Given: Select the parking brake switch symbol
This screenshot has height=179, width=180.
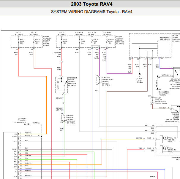Looking at the screenshot, I should pyautogui.click(x=175, y=109).
